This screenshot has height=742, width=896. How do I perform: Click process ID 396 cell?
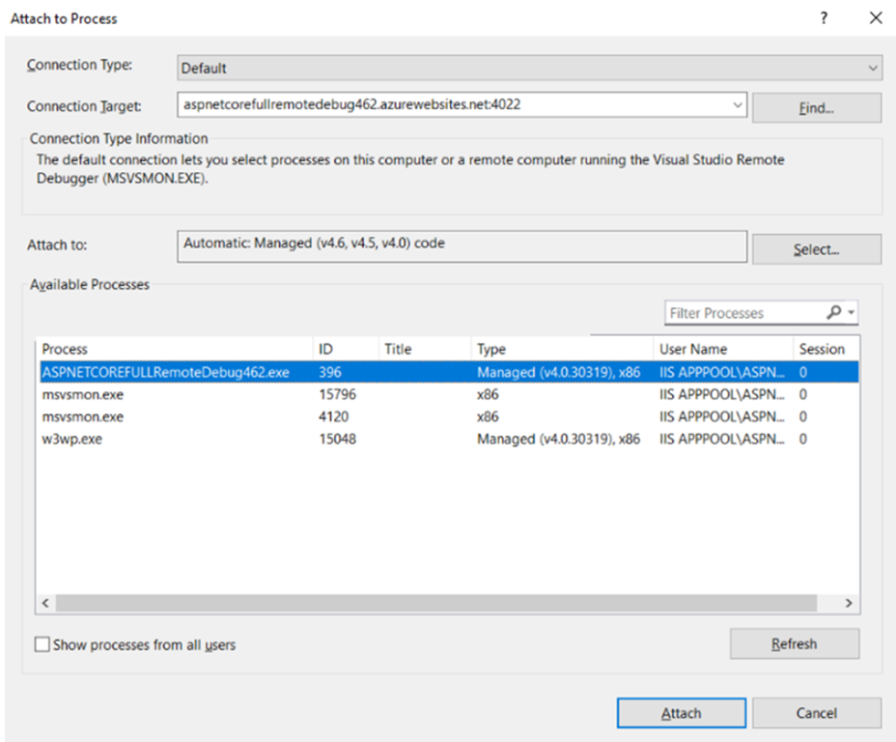[x=329, y=372]
